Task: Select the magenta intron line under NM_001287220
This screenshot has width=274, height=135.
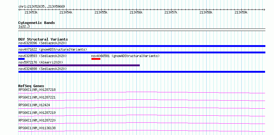Action: click(142, 123)
